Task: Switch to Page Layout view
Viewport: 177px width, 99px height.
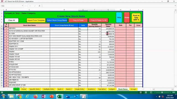Action: click(146, 92)
